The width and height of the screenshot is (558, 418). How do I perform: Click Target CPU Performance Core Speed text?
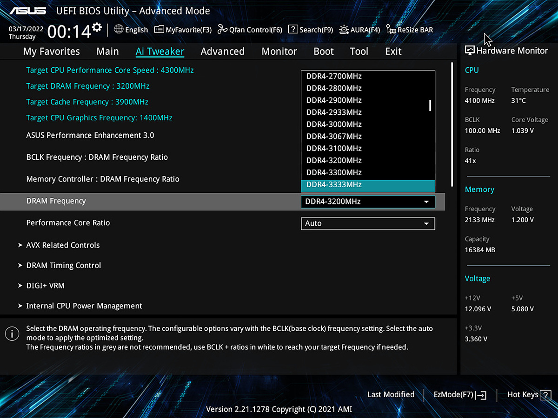(x=110, y=71)
